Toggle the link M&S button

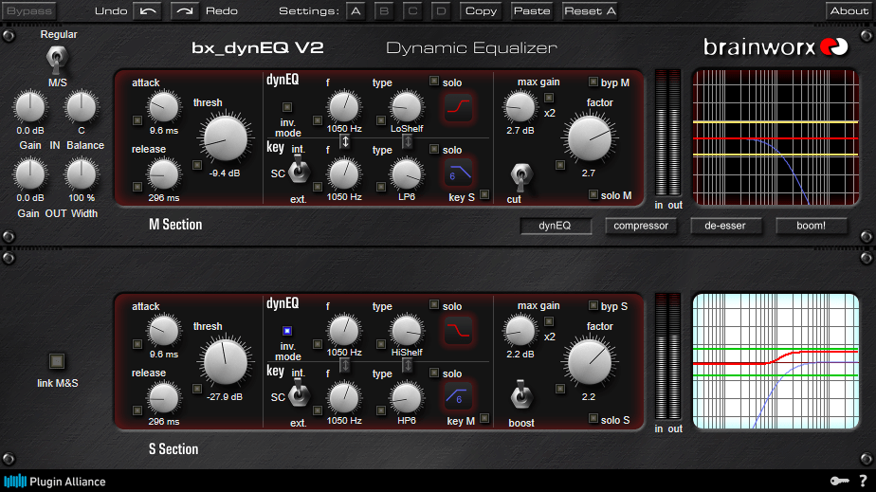click(57, 361)
